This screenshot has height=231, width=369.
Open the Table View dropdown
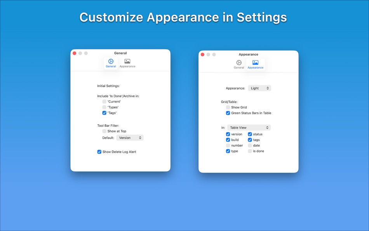coord(249,127)
